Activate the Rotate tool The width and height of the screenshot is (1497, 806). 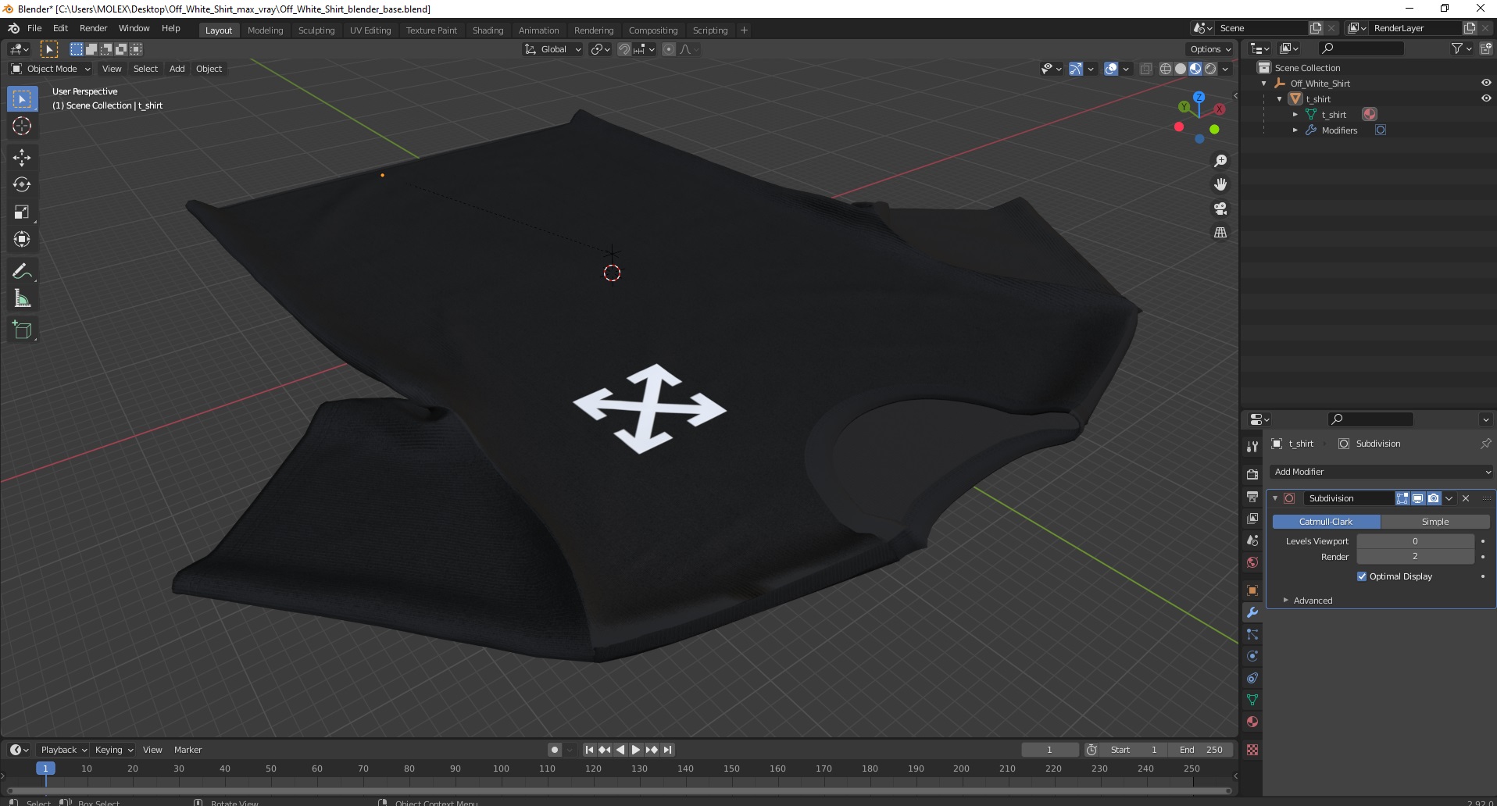click(22, 185)
